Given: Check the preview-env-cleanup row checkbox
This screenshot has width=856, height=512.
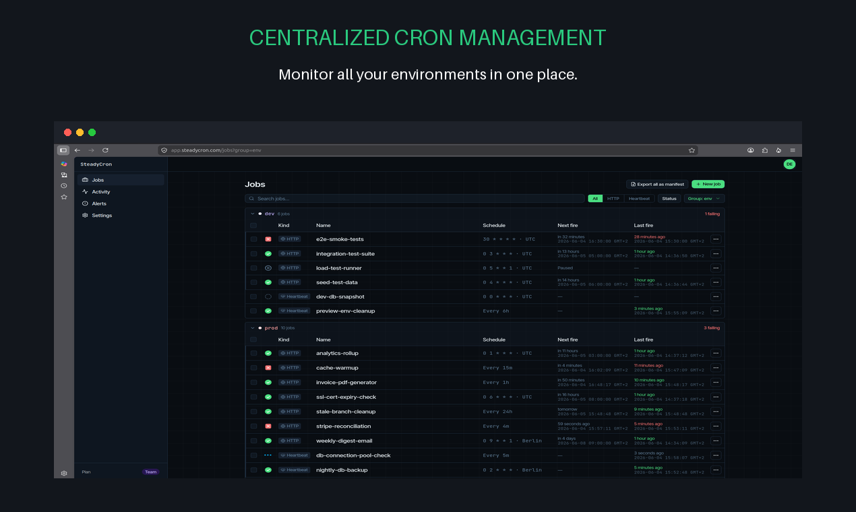Looking at the screenshot, I should [x=253, y=311].
